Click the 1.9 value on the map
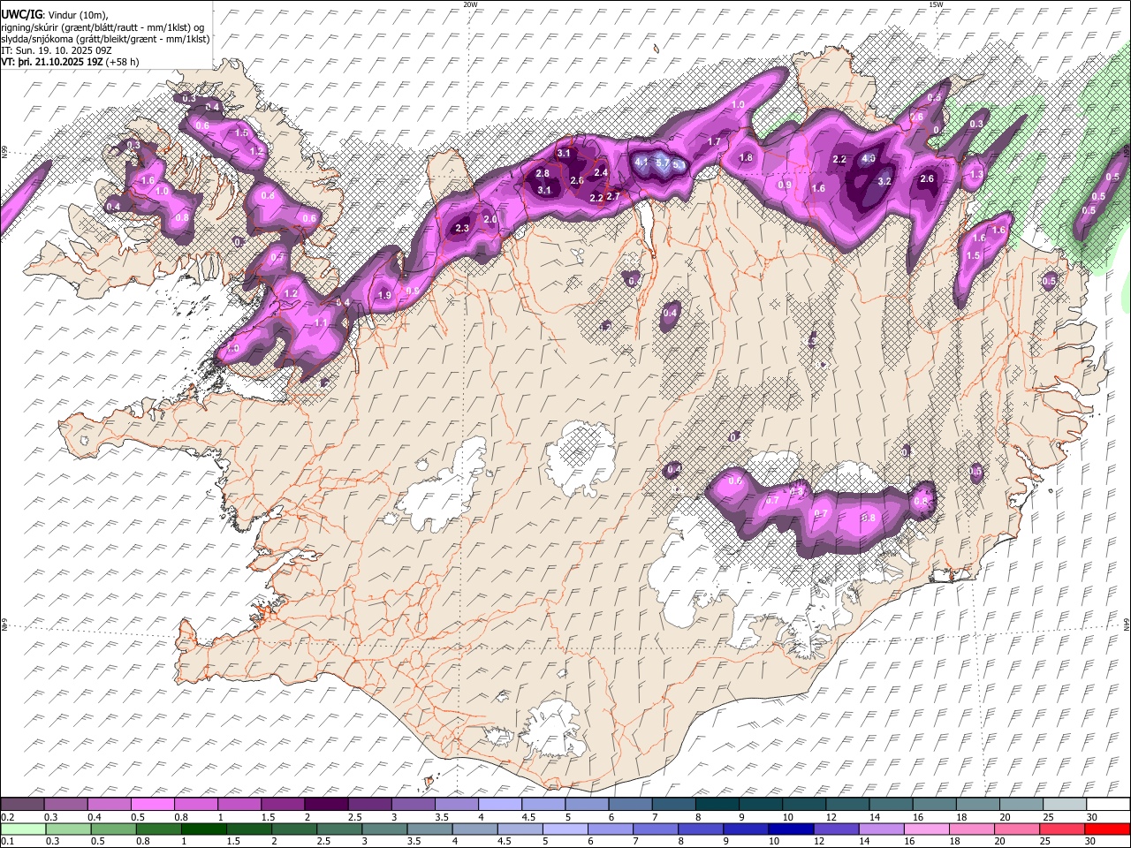This screenshot has height=848, width=1131. 384,296
